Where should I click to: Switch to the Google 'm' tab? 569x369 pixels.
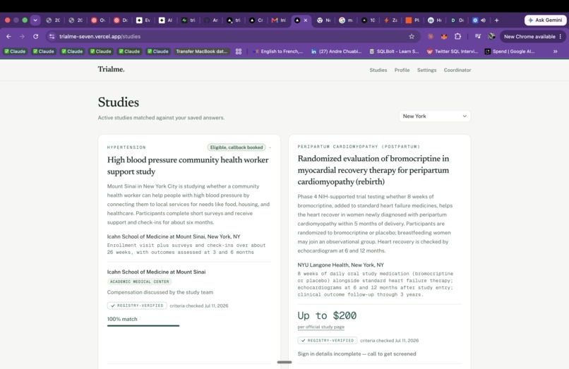click(x=346, y=20)
